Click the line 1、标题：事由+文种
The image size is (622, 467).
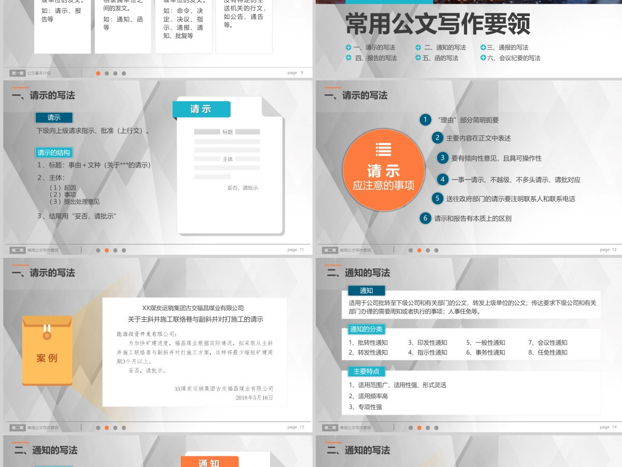pos(94,165)
